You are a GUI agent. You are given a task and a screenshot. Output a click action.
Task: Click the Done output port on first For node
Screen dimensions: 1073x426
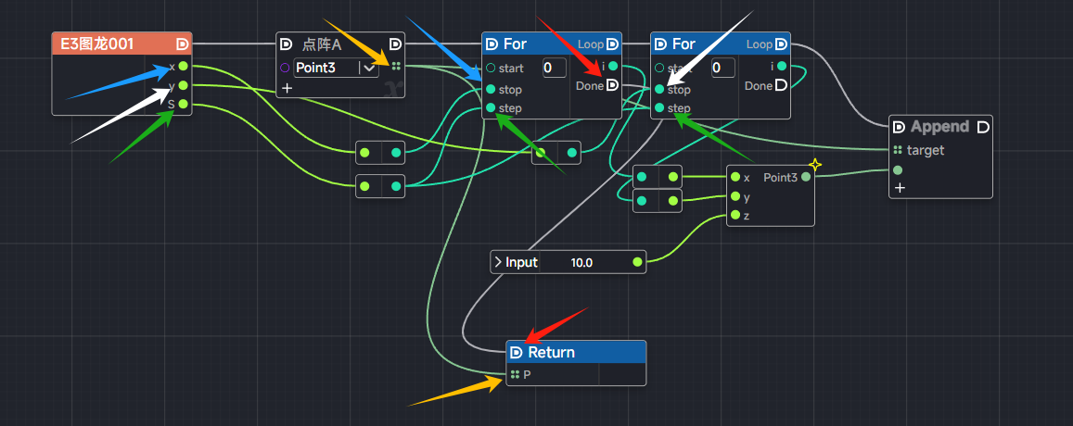(612, 86)
